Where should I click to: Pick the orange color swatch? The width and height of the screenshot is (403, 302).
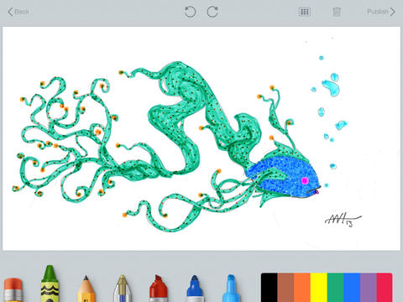coord(302,288)
